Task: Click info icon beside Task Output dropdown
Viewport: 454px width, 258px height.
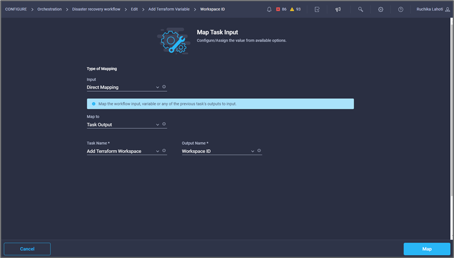Action: (164, 125)
